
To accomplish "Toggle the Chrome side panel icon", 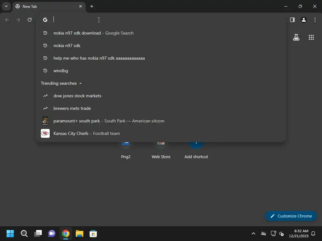I will click(292, 20).
